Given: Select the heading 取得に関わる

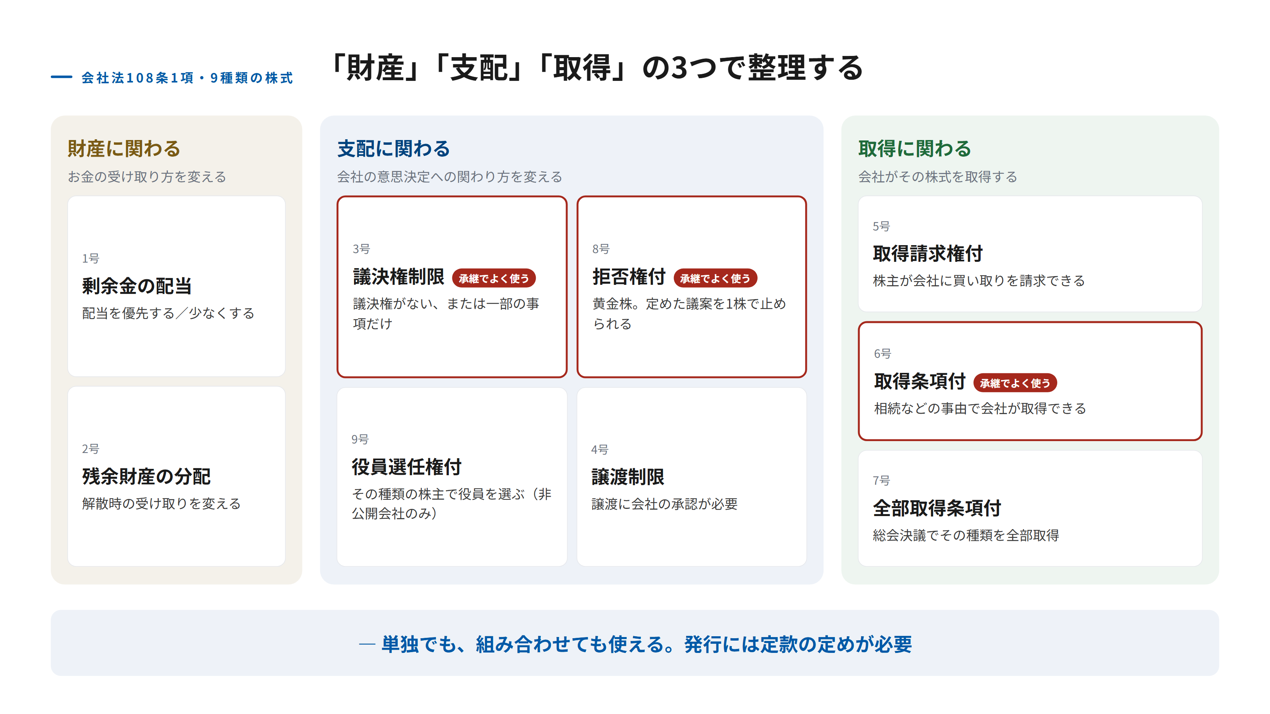Looking at the screenshot, I should pyautogui.click(x=914, y=149).
